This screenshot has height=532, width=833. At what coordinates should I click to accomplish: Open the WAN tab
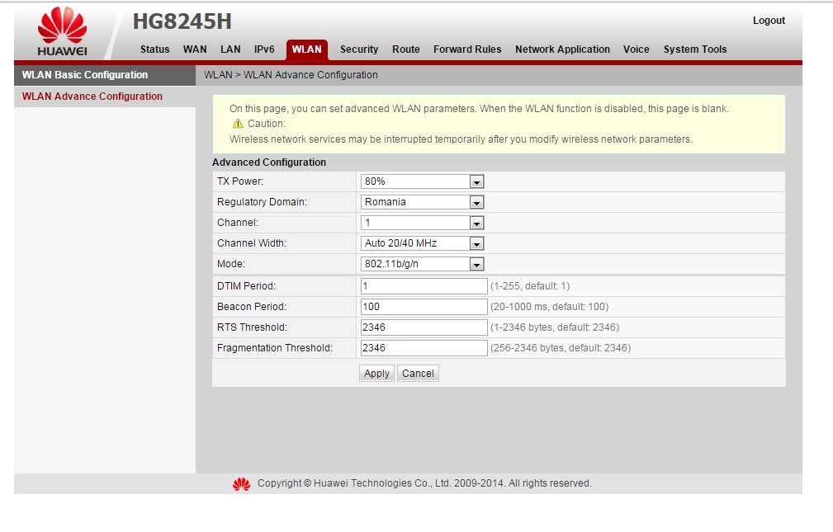(x=195, y=49)
